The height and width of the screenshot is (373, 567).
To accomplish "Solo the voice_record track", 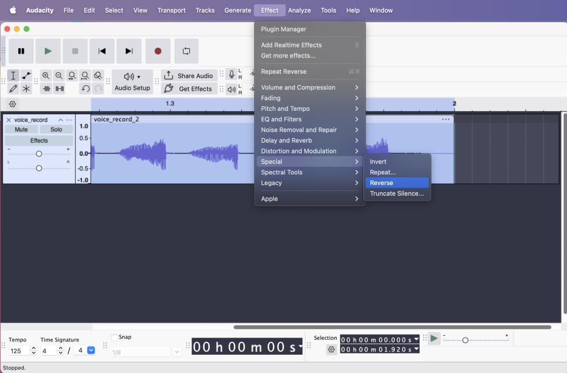I will point(56,129).
